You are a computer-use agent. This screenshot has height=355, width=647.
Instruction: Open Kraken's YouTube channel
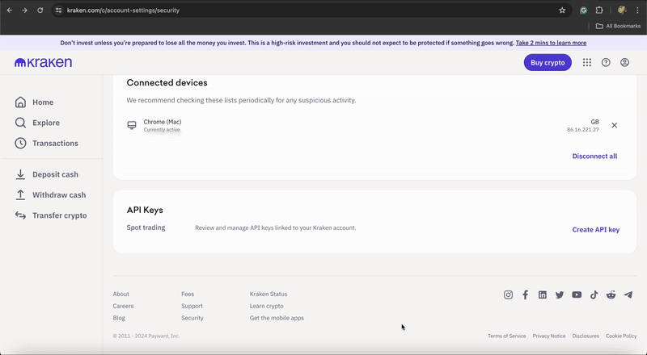pyautogui.click(x=577, y=294)
